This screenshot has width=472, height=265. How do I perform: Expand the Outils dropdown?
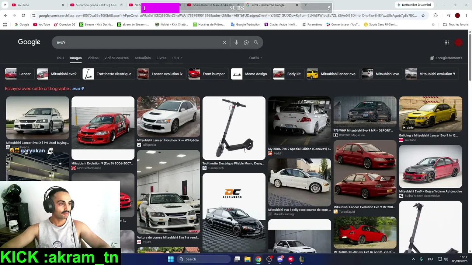(x=256, y=58)
